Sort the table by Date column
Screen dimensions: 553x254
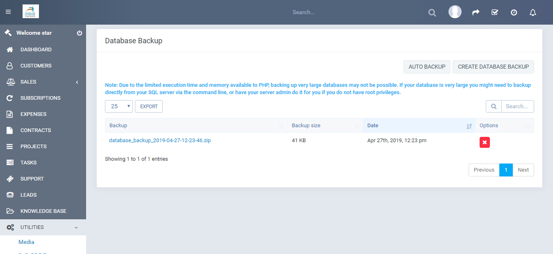tap(419, 125)
